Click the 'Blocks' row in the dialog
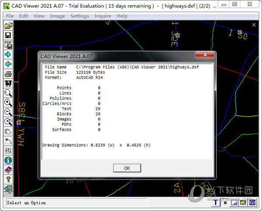The width and height of the screenshot is (262, 211). [79, 114]
